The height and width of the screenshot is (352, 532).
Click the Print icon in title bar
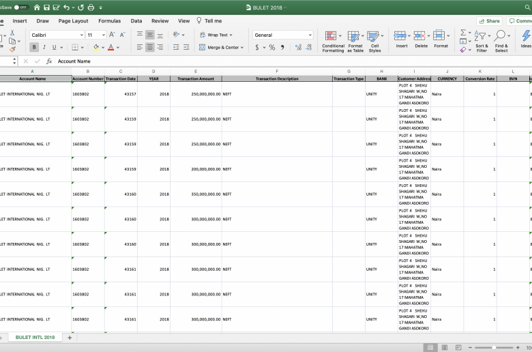click(91, 7)
